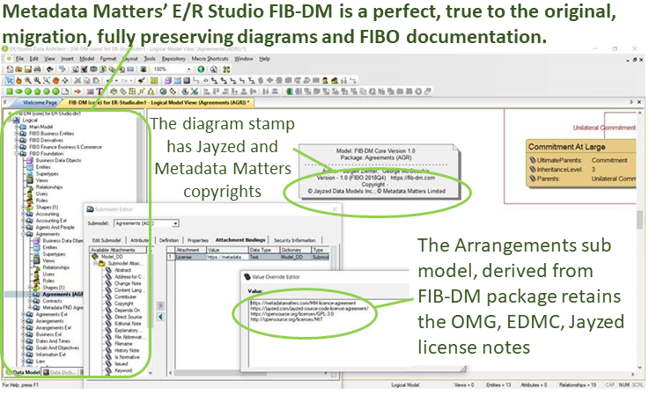Image resolution: width=649 pixels, height=395 pixels.
Task: Click the green square shape tool
Action: click(9, 91)
